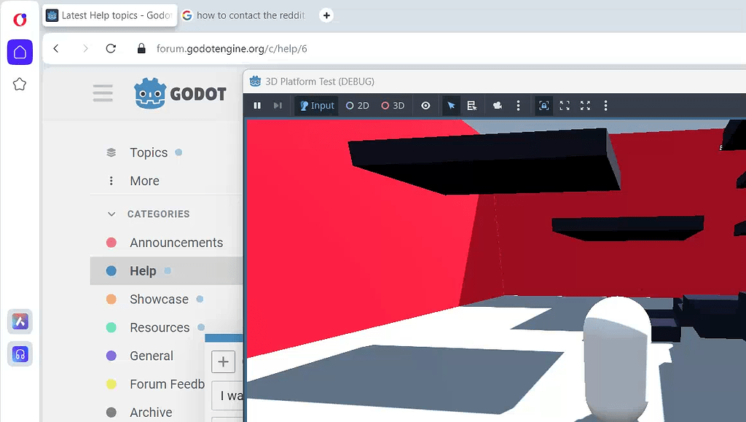Viewport: 746px width, 422px height.
Task: Click the Opera logo menu
Action: point(20,20)
